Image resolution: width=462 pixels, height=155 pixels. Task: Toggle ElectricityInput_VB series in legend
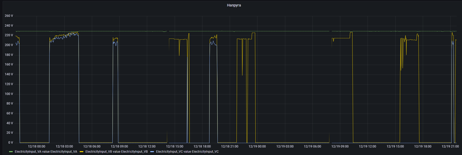[117, 152]
